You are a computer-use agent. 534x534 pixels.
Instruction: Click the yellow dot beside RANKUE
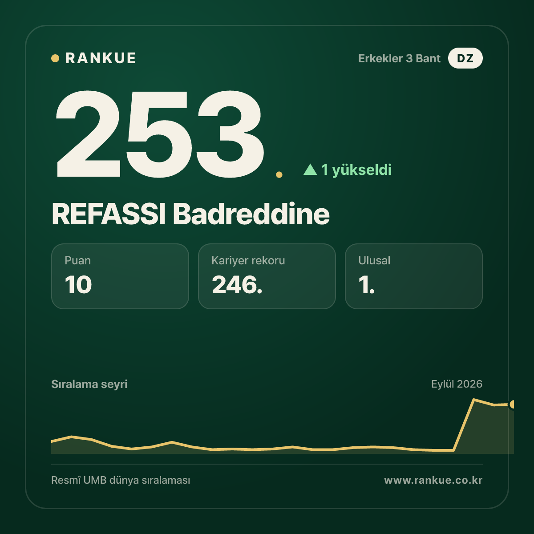(55, 58)
